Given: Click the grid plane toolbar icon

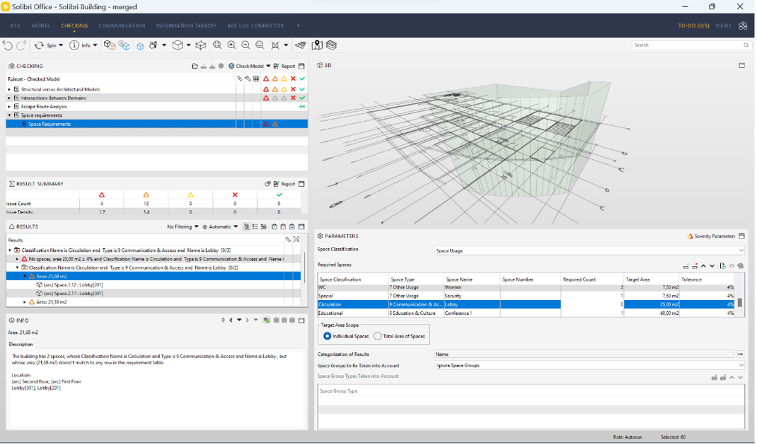Looking at the screenshot, I should click(300, 45).
